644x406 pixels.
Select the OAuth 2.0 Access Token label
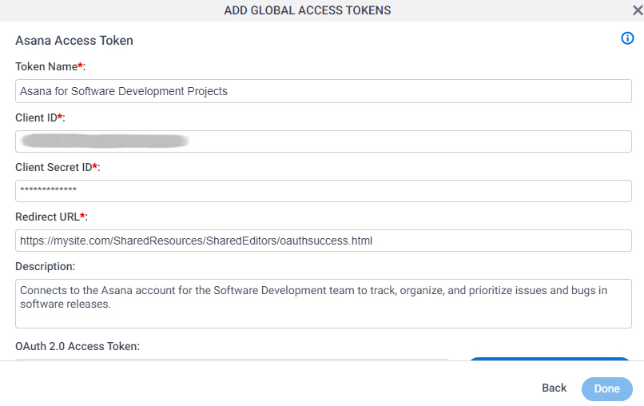coord(78,346)
